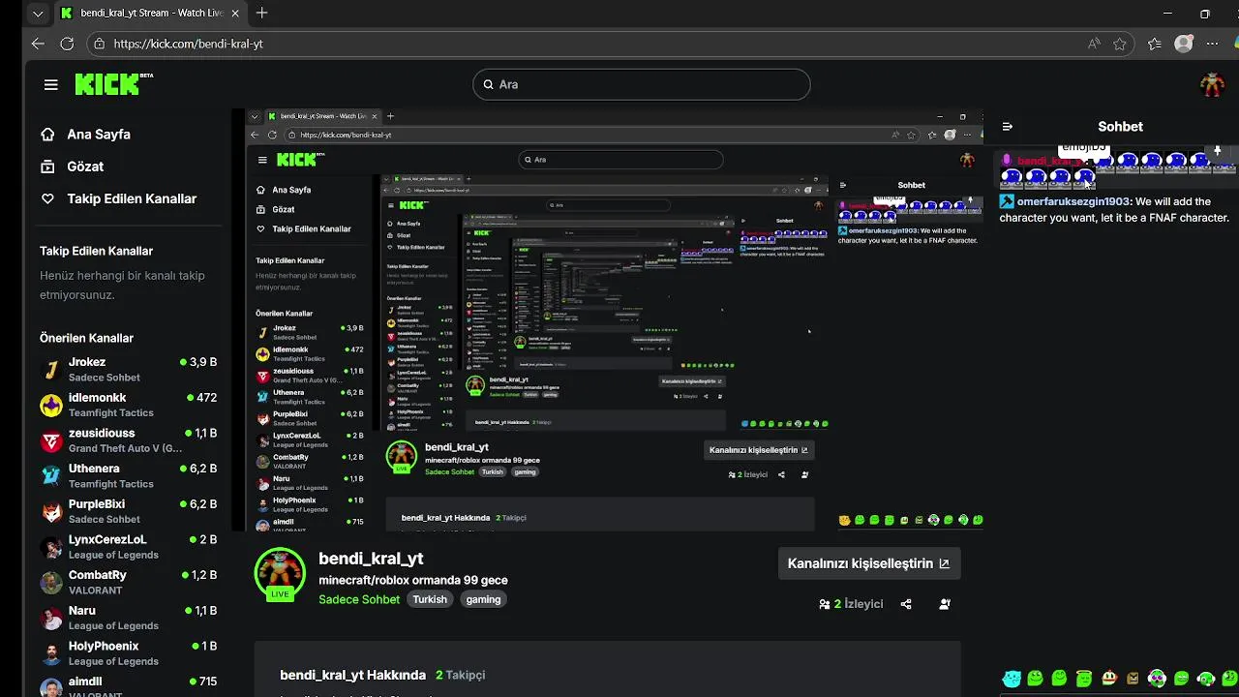
Task: Select the bendi_kral_yt Stream browser tab
Action: point(150,14)
